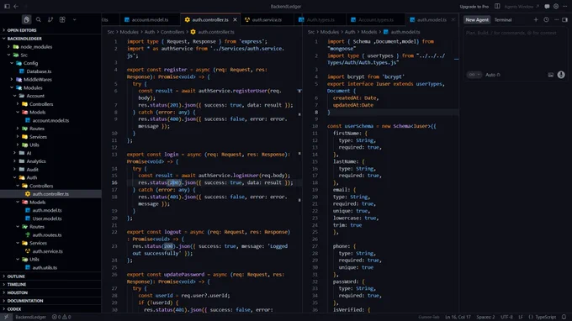Image resolution: width=572 pixels, height=321 pixels.
Task: Close the auth.controller.ts tab
Action: pos(235,19)
